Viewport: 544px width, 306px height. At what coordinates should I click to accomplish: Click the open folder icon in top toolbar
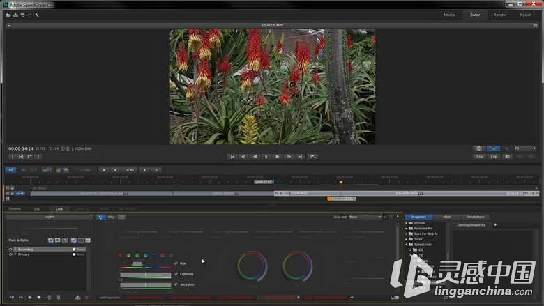[x=8, y=15]
